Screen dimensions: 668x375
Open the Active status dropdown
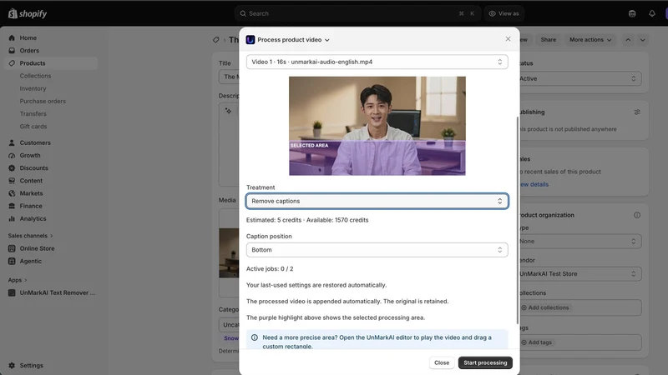point(579,78)
